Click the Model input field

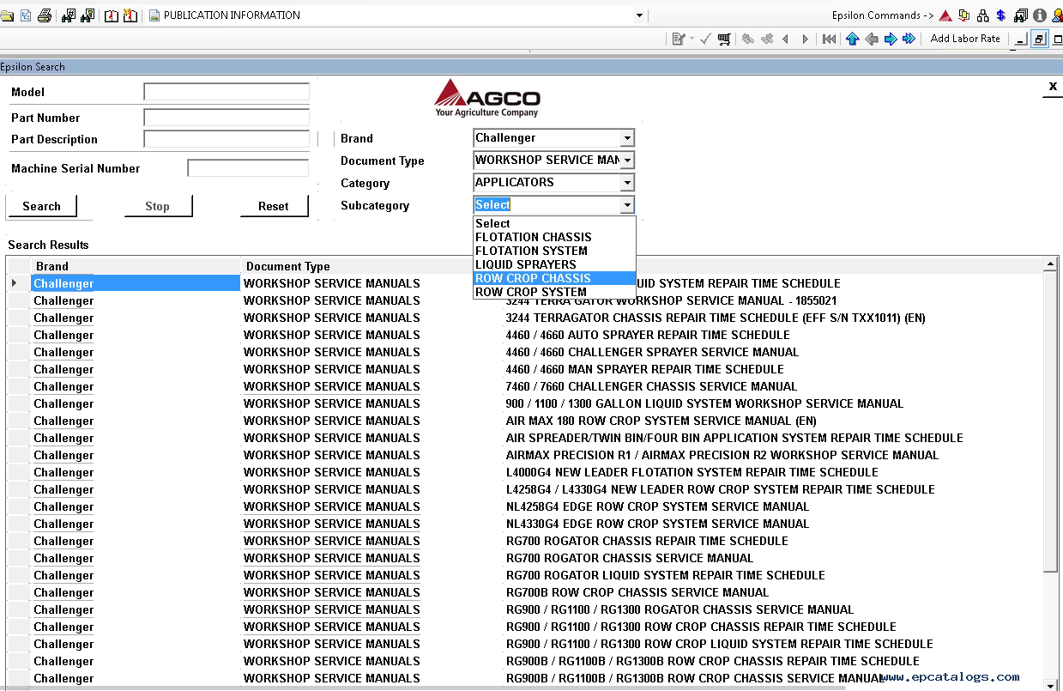click(226, 92)
